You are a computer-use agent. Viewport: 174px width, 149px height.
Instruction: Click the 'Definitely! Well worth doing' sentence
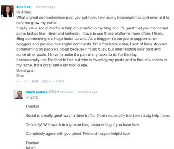tap(83, 124)
